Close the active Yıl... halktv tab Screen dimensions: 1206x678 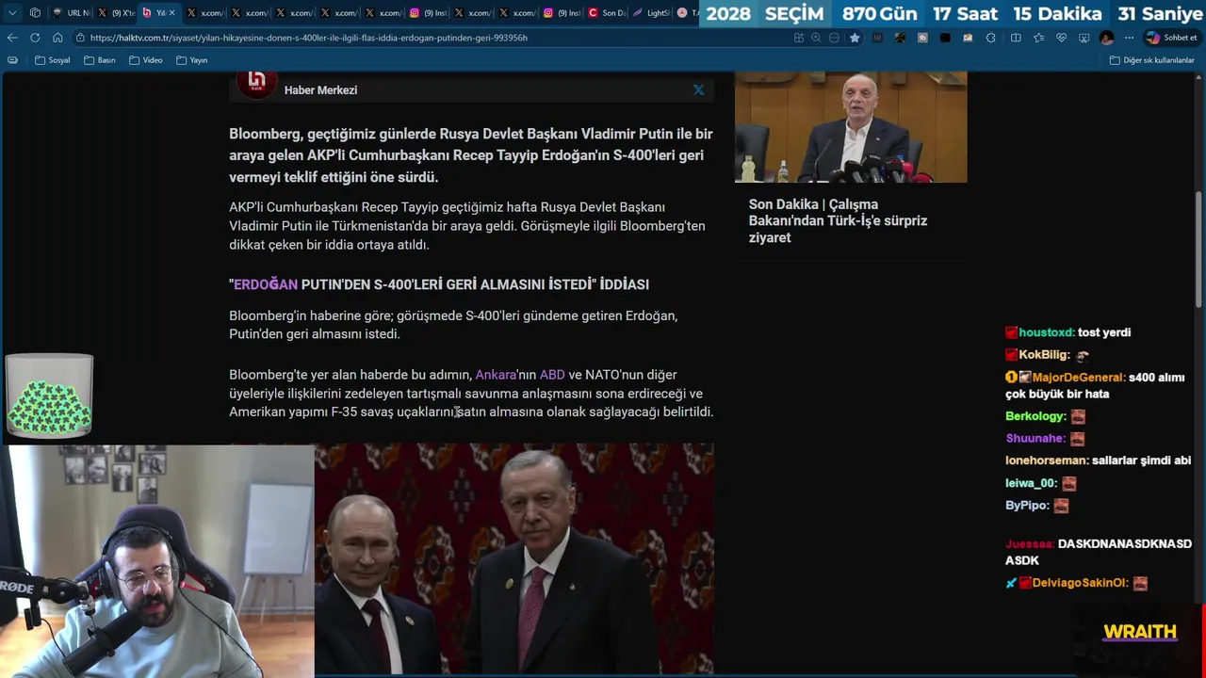(171, 13)
